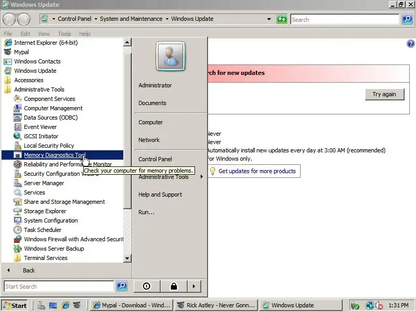The image size is (416, 312).
Task: Open Data Sources (ODBC) icon
Action: point(18,118)
